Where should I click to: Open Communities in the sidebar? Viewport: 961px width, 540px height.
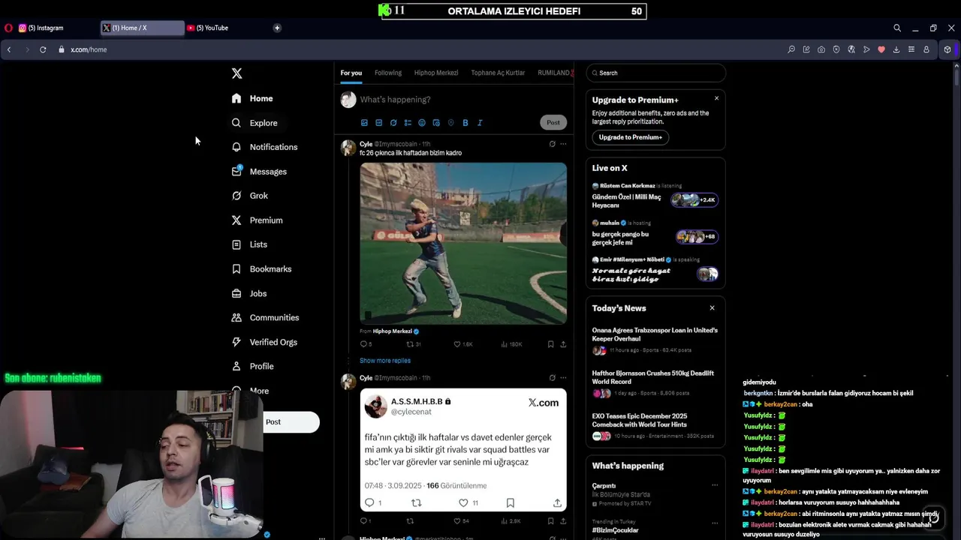[265, 318]
